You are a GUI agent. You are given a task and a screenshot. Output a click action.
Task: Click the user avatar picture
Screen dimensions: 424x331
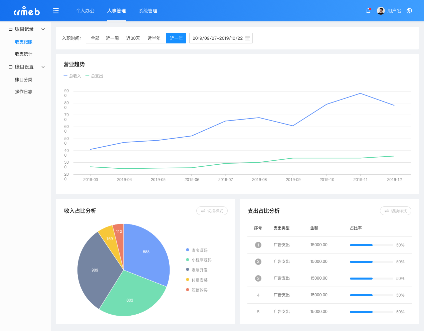pos(381,11)
